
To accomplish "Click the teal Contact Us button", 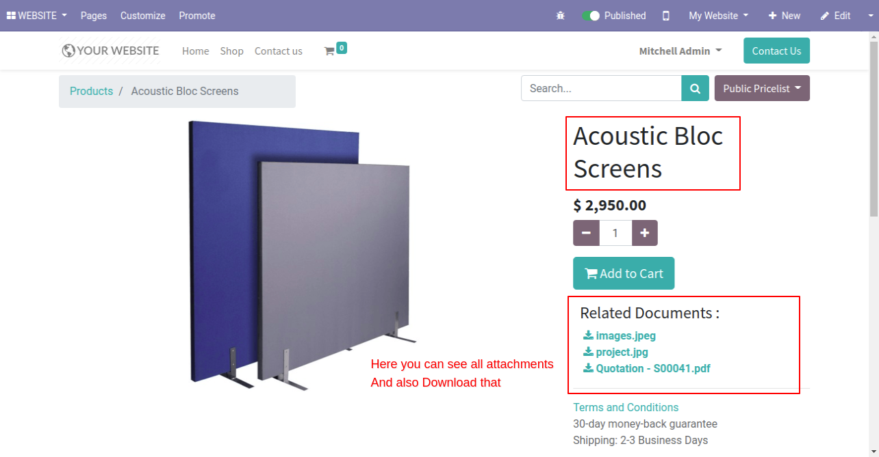I will coord(776,51).
